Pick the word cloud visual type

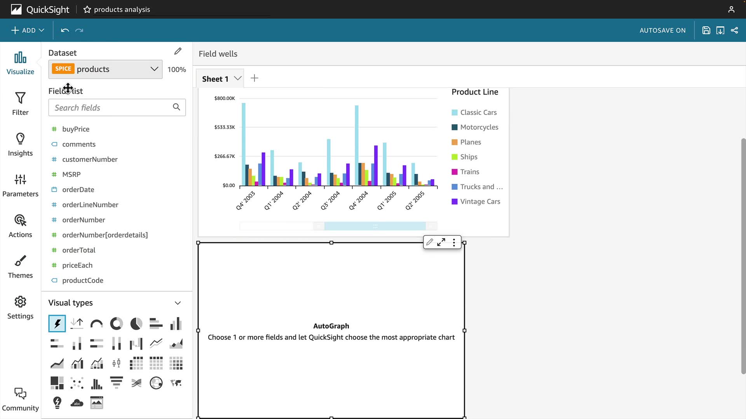(x=77, y=403)
